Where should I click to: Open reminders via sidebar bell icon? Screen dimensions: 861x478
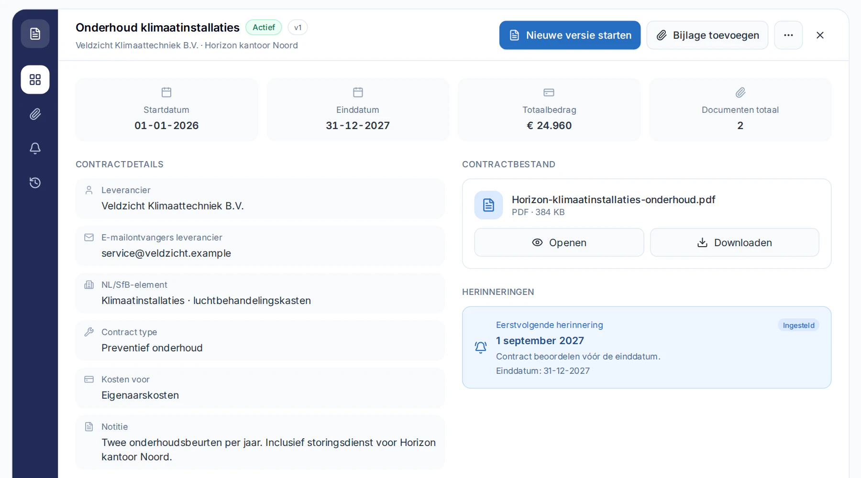35,148
